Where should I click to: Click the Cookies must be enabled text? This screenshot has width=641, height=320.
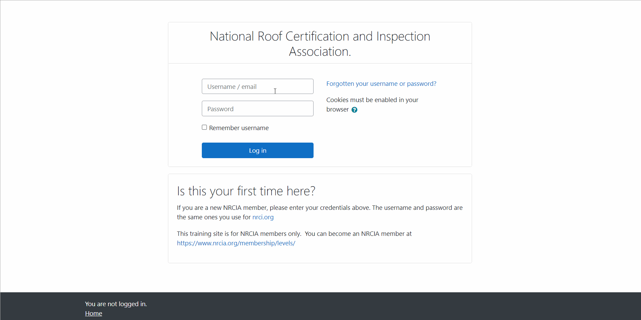372,100
